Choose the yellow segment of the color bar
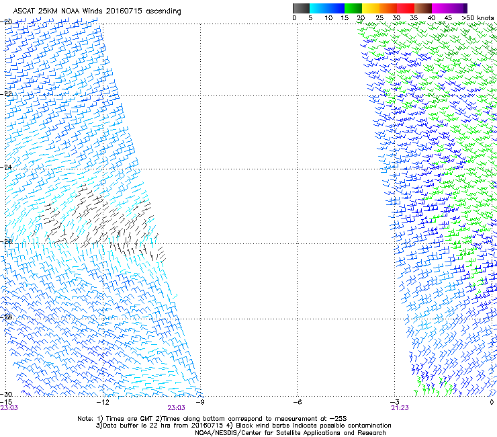The height and width of the screenshot is (437, 497). [371, 8]
